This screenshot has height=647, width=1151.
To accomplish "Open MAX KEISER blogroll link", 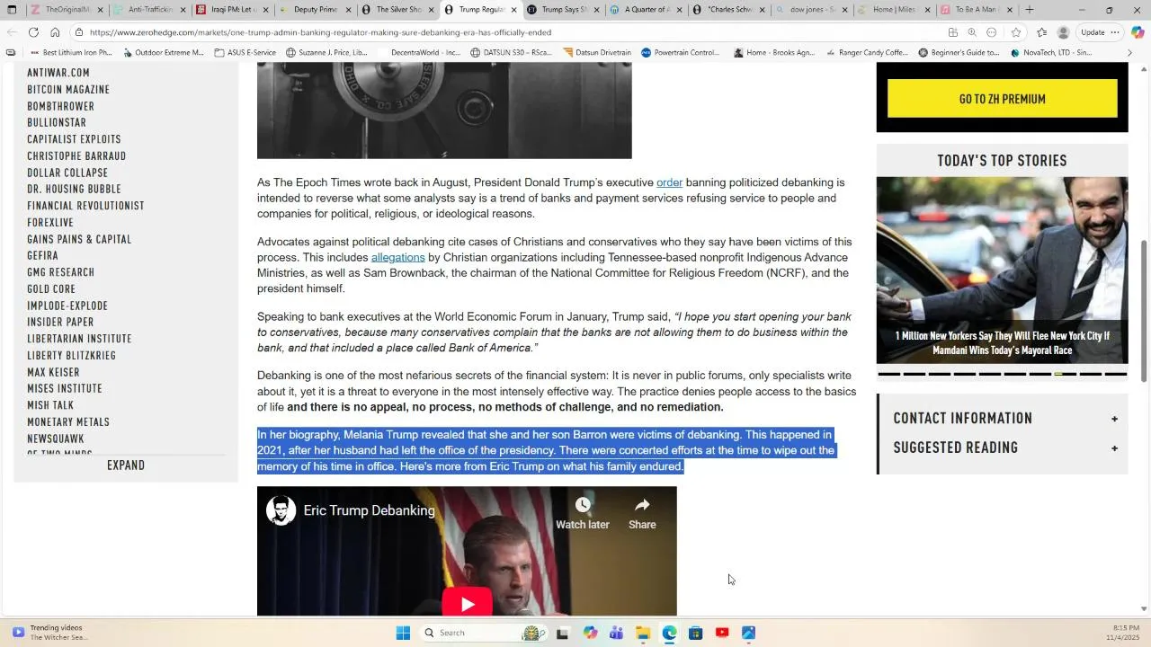I will pyautogui.click(x=53, y=373).
